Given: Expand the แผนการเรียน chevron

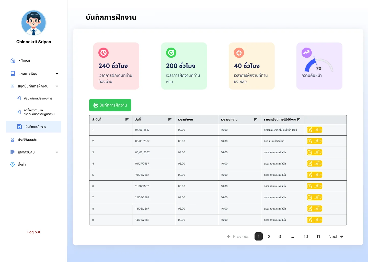Looking at the screenshot, I should tap(57, 73).
